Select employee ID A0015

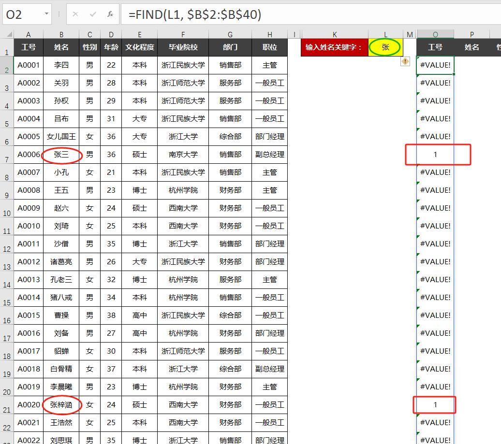tap(29, 315)
